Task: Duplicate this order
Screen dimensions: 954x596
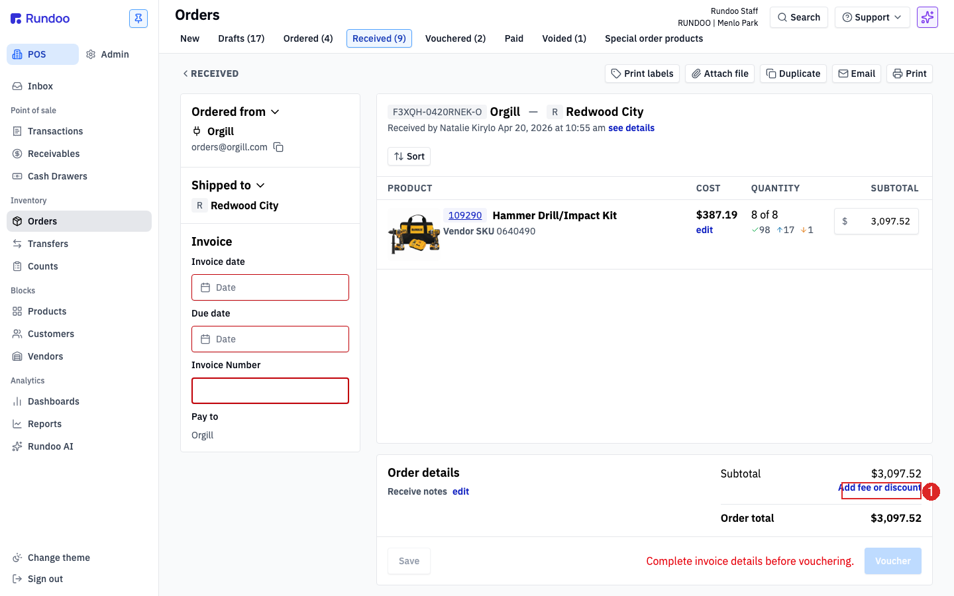Action: (x=793, y=74)
